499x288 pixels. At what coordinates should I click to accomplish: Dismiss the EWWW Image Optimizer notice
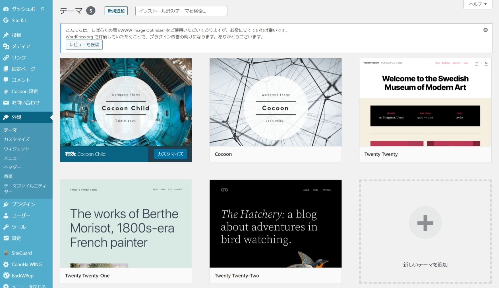(x=485, y=30)
